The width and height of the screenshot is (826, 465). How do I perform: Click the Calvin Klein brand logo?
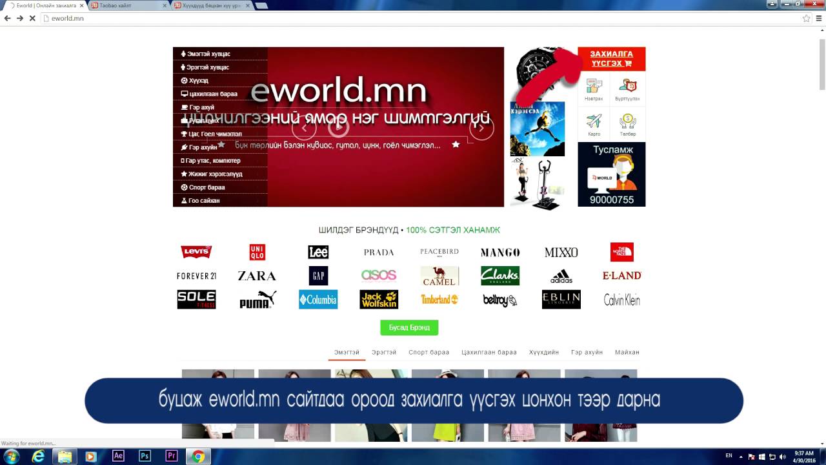622,300
